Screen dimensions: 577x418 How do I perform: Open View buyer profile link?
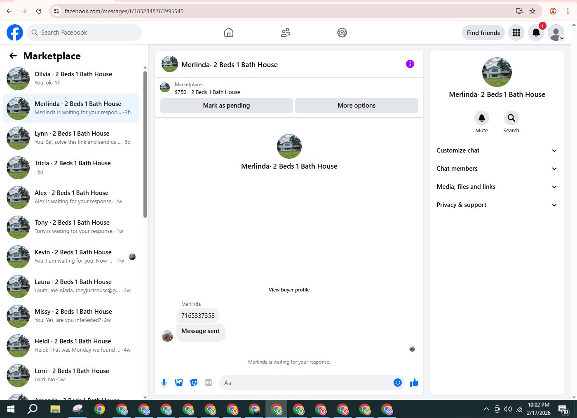[x=289, y=290]
